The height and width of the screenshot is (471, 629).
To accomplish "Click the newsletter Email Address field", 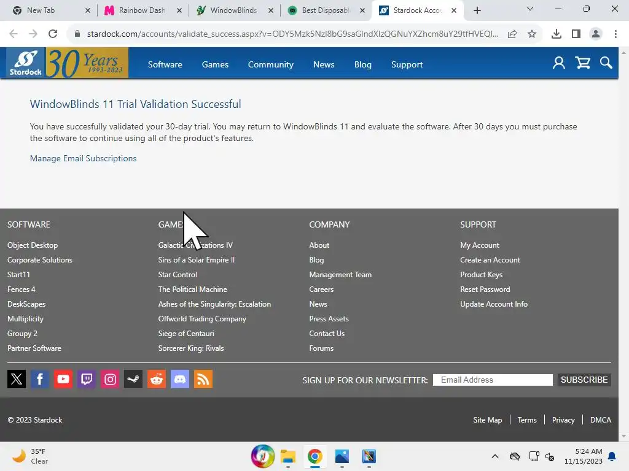I will coord(493,380).
